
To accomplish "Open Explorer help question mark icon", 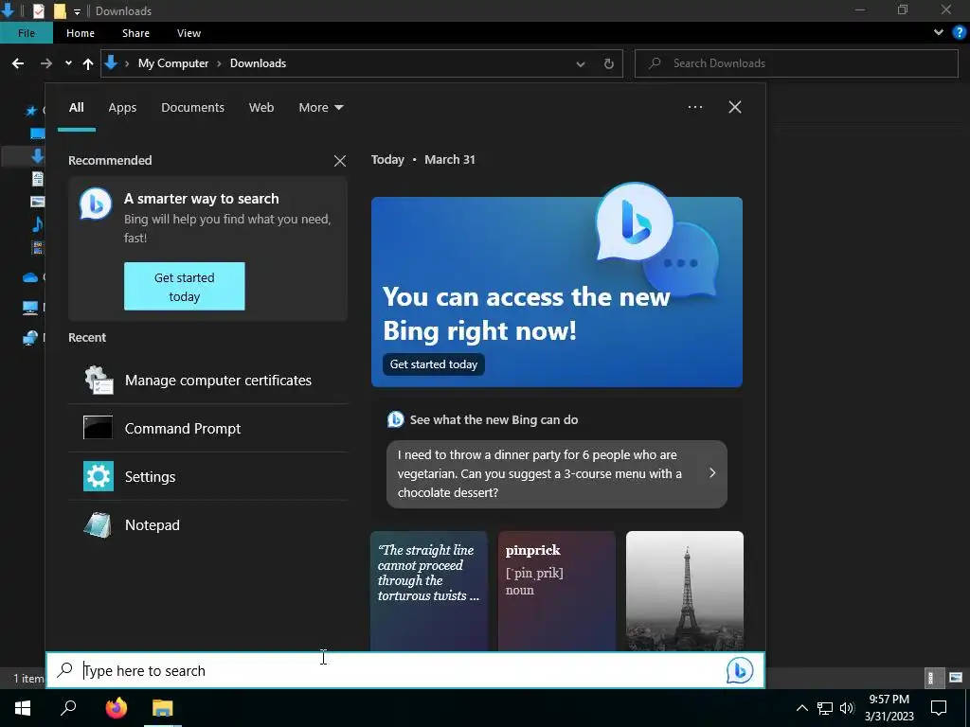I will [x=959, y=33].
